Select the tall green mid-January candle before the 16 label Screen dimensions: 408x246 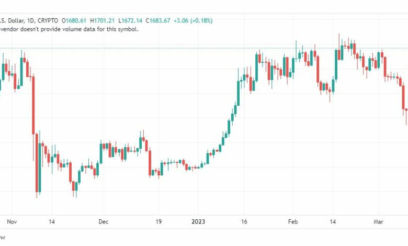pos(238,93)
